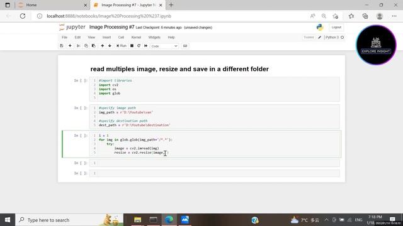Click the read aloud icon
The image size is (403, 226).
[312, 16]
